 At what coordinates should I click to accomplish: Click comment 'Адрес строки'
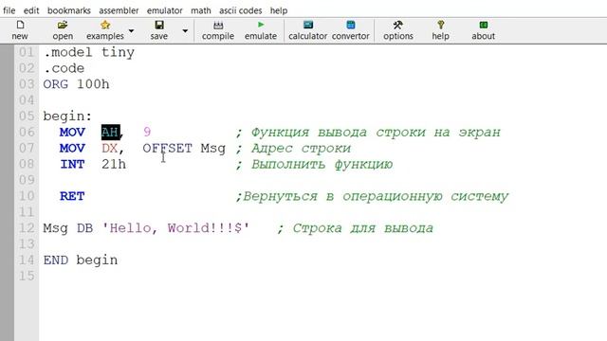[x=301, y=149]
